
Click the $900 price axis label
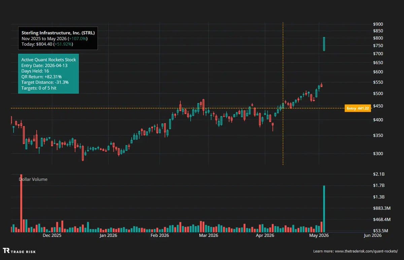pyautogui.click(x=378, y=24)
